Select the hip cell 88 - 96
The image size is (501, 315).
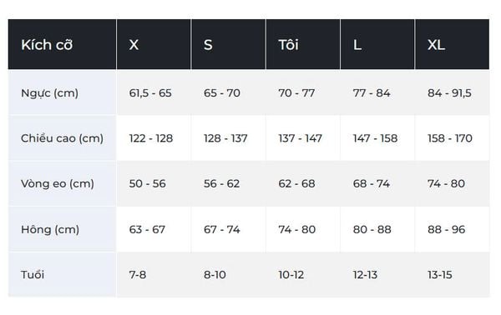point(447,229)
